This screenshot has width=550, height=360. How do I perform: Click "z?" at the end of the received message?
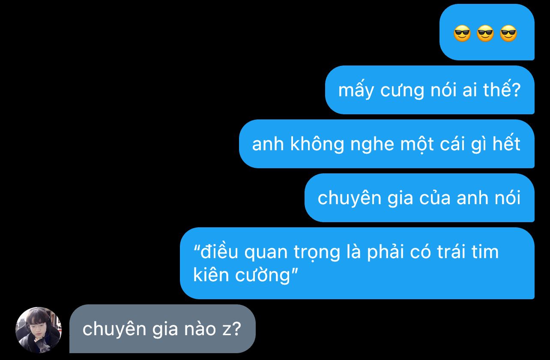[230, 329]
